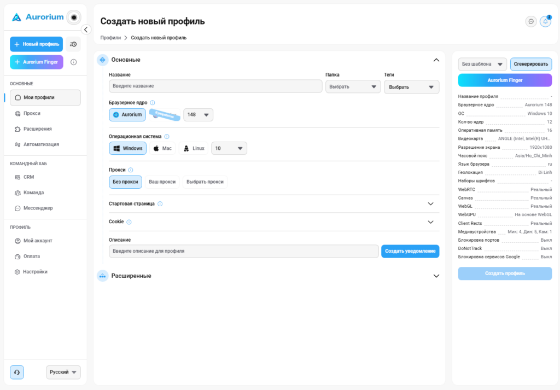Viewport: 560px width, 390px height.
Task: Select Linux operating system
Action: [x=194, y=148]
